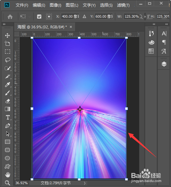Image resolution: width=171 pixels, height=187 pixels.
Task: Open the 图像(I) menu
Action: (55, 5)
